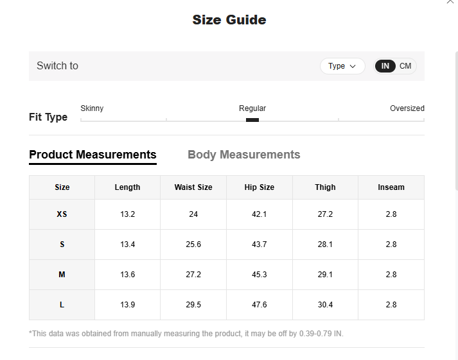The height and width of the screenshot is (360, 458).
Task: Select the M size row label
Action: (62, 275)
